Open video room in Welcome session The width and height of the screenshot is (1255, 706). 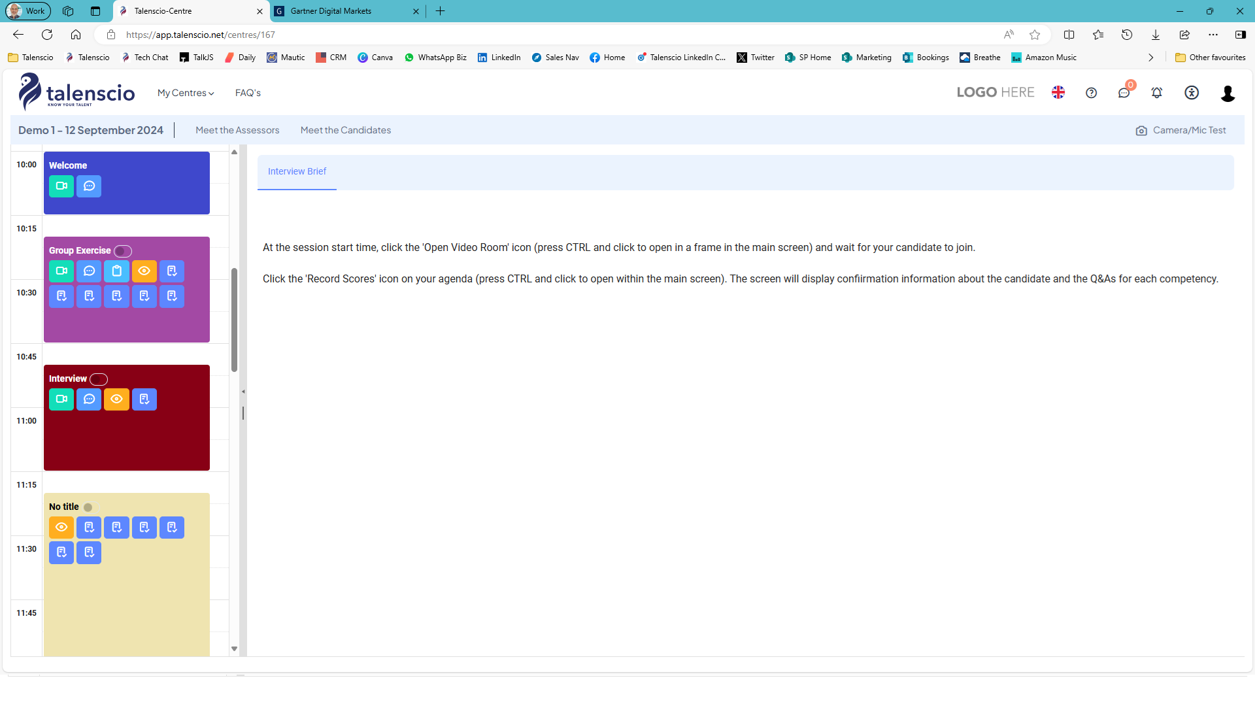click(61, 186)
